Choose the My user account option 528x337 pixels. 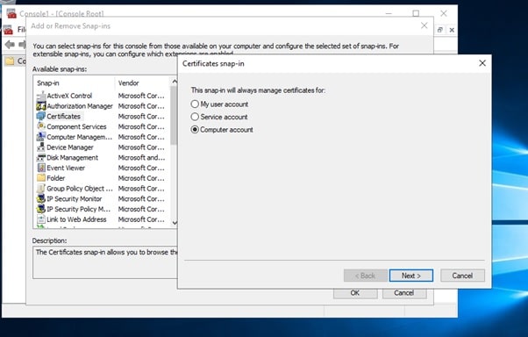(x=219, y=104)
